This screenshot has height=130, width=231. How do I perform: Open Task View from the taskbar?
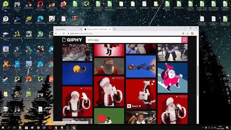14,128
